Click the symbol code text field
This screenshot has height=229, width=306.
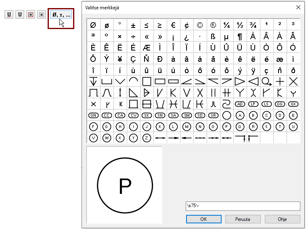[243, 206]
